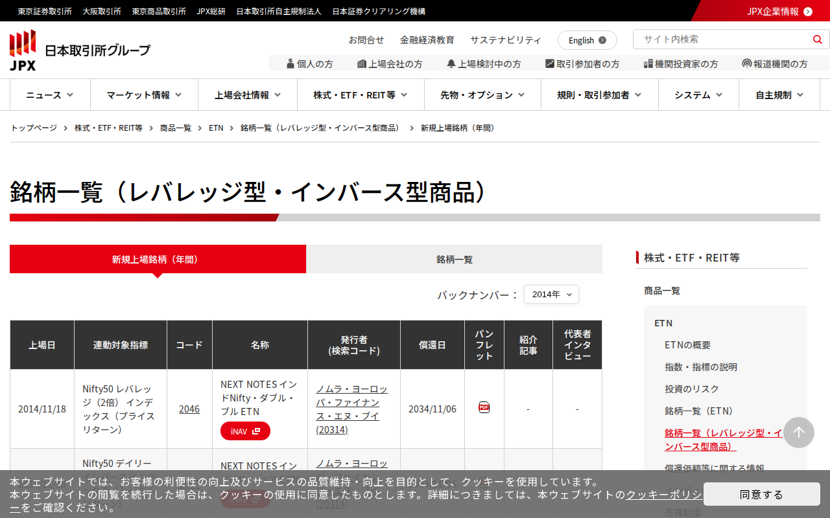This screenshot has width=830, height=518.
Task: Click the iNAV button for Nifty・ダブル・ブル ETN
Action: tap(245, 431)
